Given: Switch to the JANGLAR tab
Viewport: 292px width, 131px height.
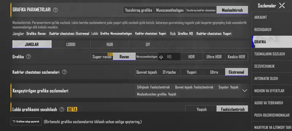Looking at the screenshot, I should tap(32, 44).
